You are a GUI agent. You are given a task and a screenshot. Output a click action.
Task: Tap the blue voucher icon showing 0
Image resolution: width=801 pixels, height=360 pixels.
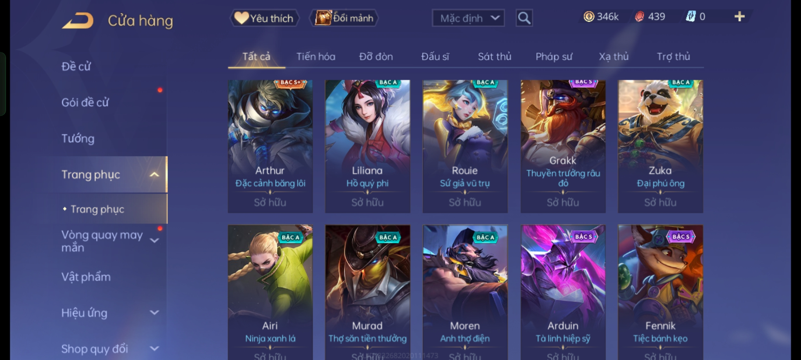(x=691, y=16)
